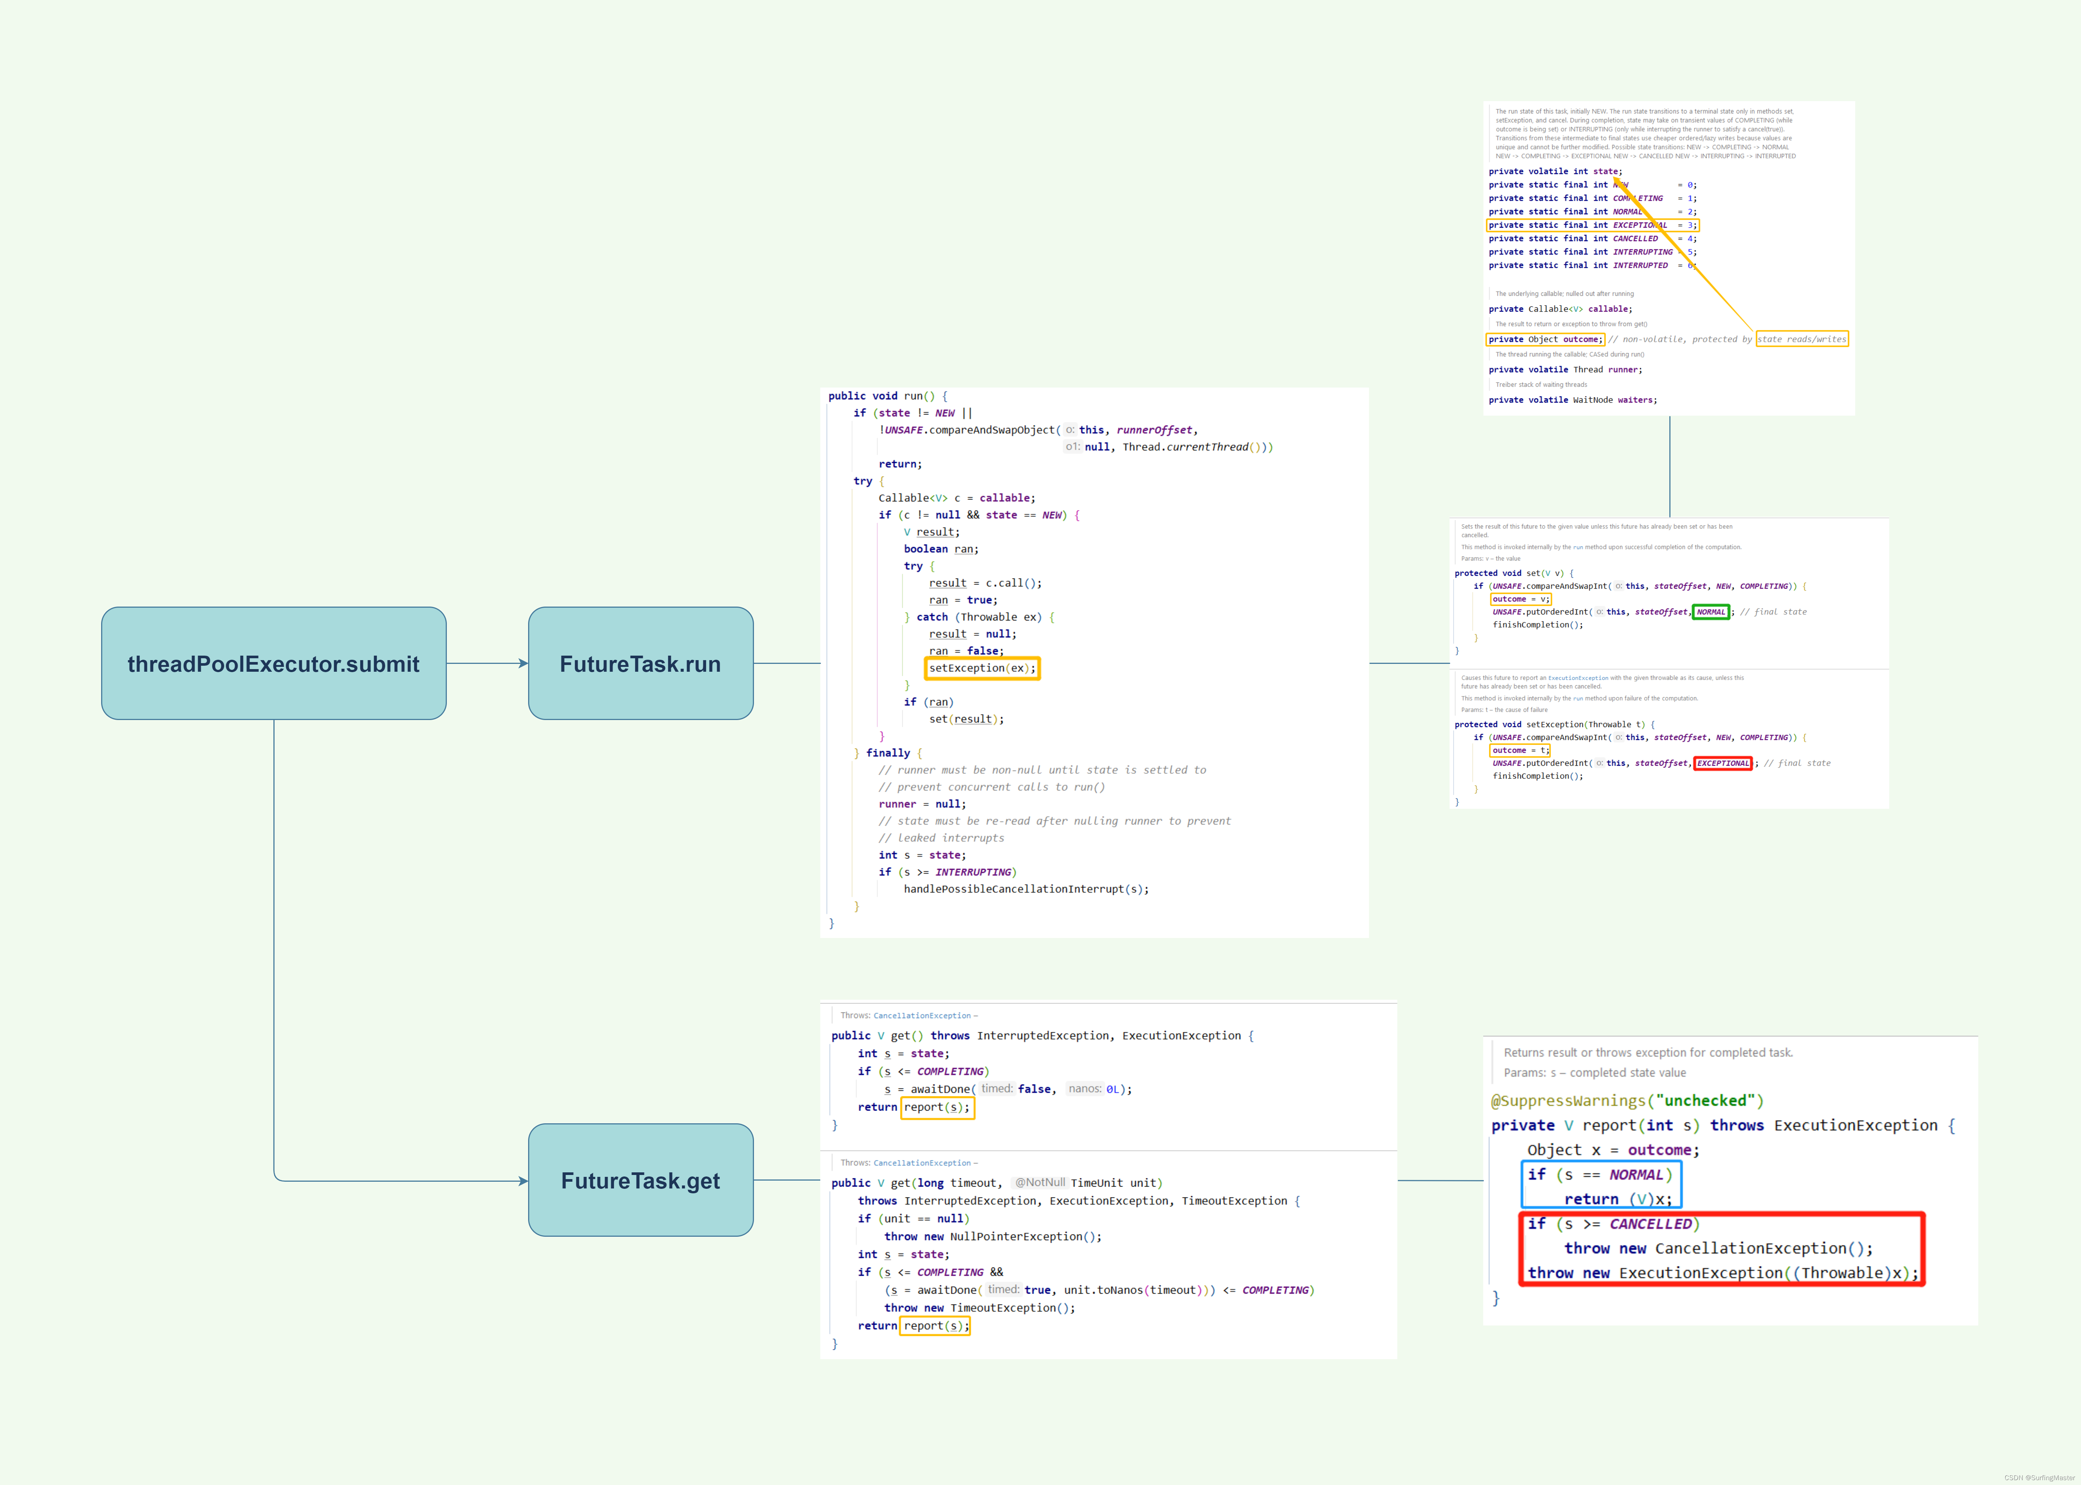
Task: Click highlighted report(s) in the timed get
Action: (935, 1326)
